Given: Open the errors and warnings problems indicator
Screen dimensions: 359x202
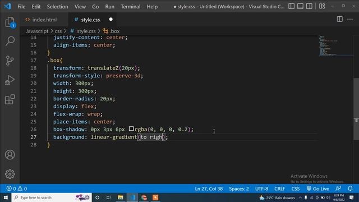Looking at the screenshot, I should pos(17,189).
